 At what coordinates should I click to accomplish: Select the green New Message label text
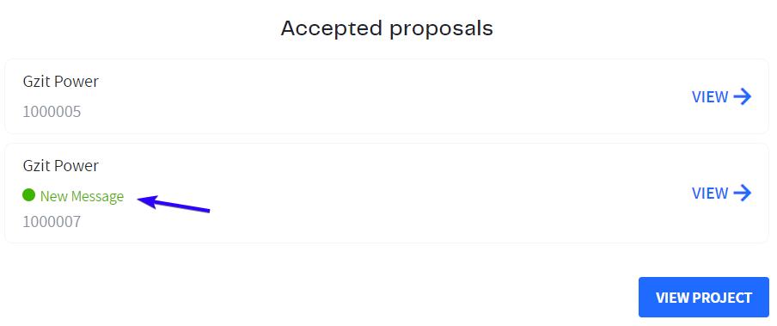(x=82, y=197)
